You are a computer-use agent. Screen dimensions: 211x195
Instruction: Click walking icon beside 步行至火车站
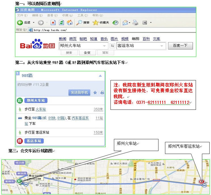coord(20,109)
